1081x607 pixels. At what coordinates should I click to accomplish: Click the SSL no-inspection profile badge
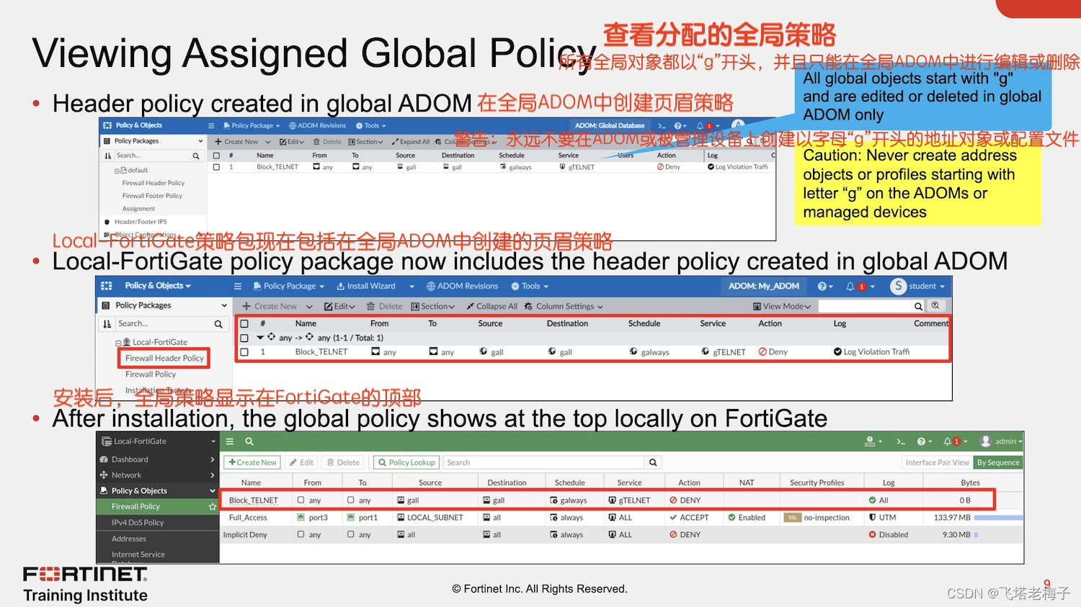click(793, 518)
